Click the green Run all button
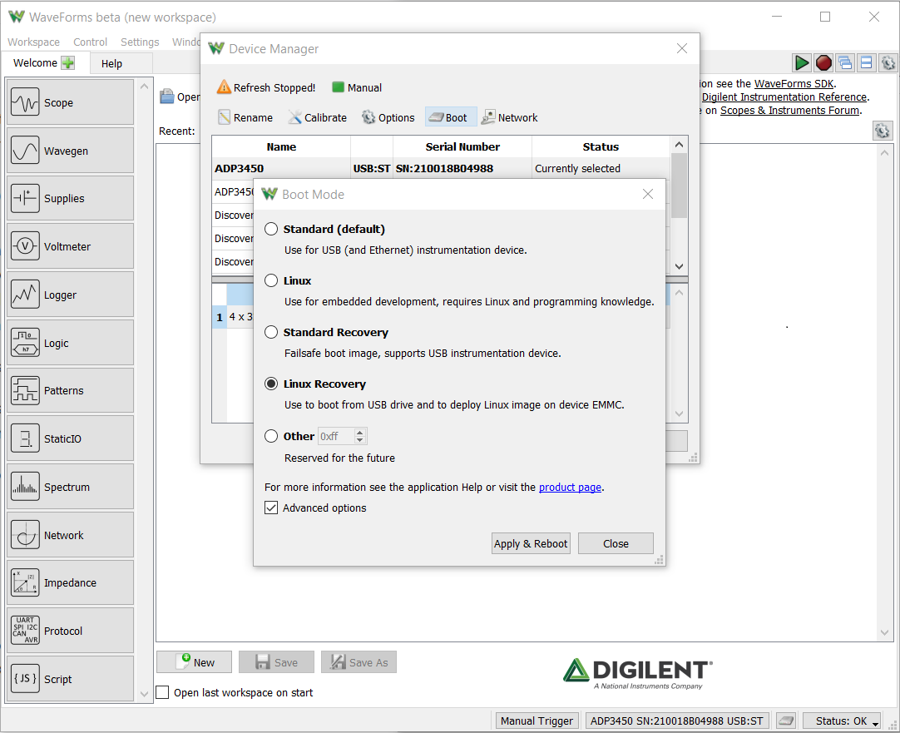 tap(801, 62)
